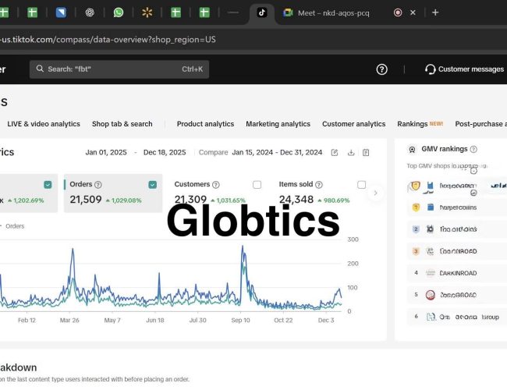Screen dimensions: 507x390
Task: Click the clipboard report icon
Action: [366, 153]
